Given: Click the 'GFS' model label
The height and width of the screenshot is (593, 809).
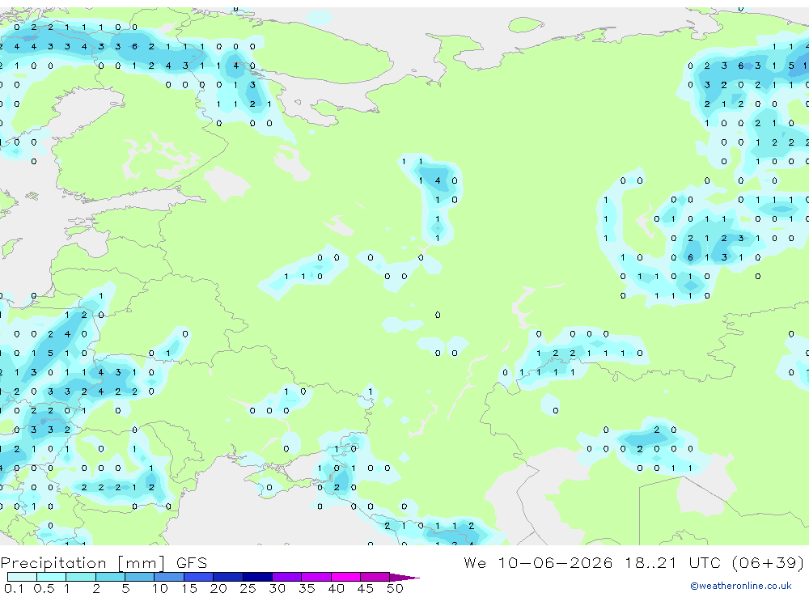Looking at the screenshot, I should coord(192,562).
